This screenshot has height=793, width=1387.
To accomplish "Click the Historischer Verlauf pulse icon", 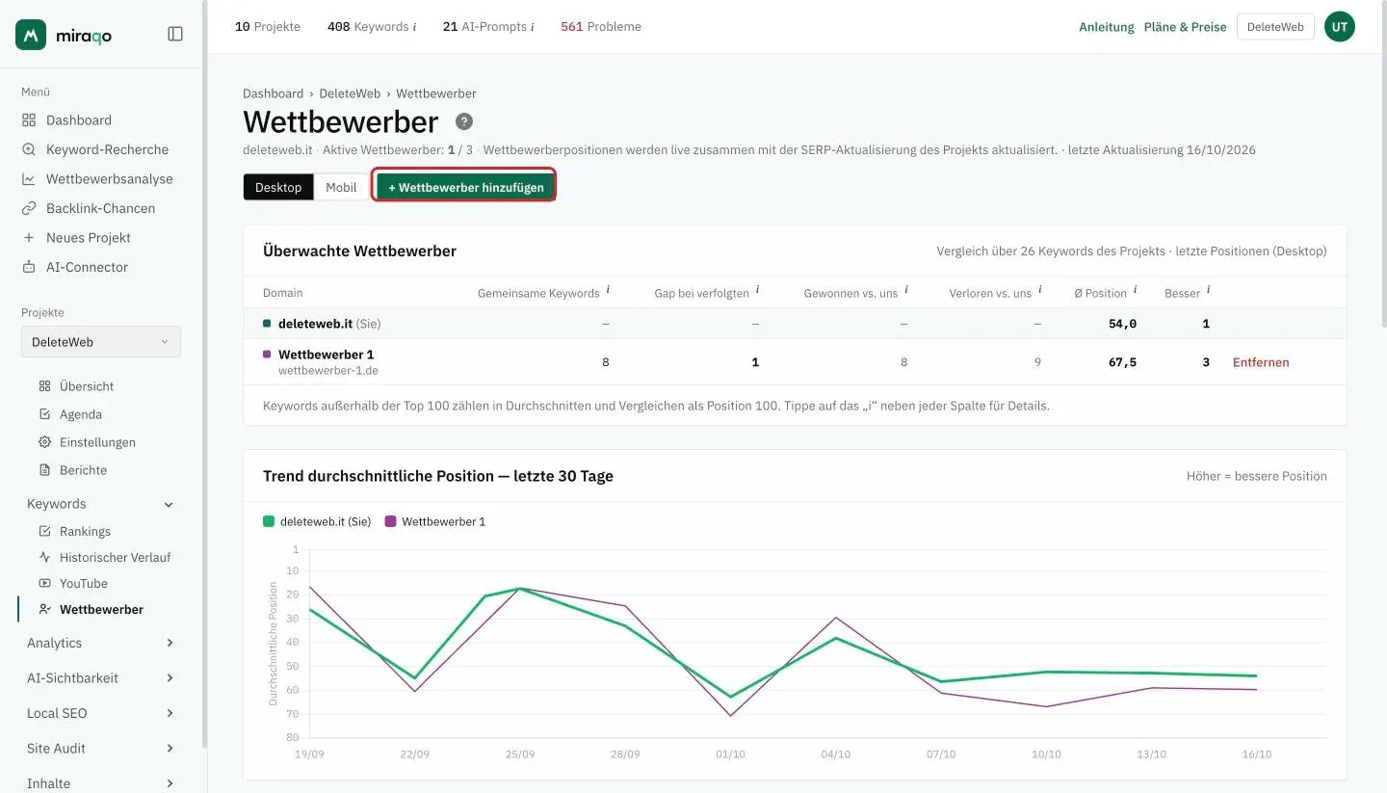I will [44, 557].
